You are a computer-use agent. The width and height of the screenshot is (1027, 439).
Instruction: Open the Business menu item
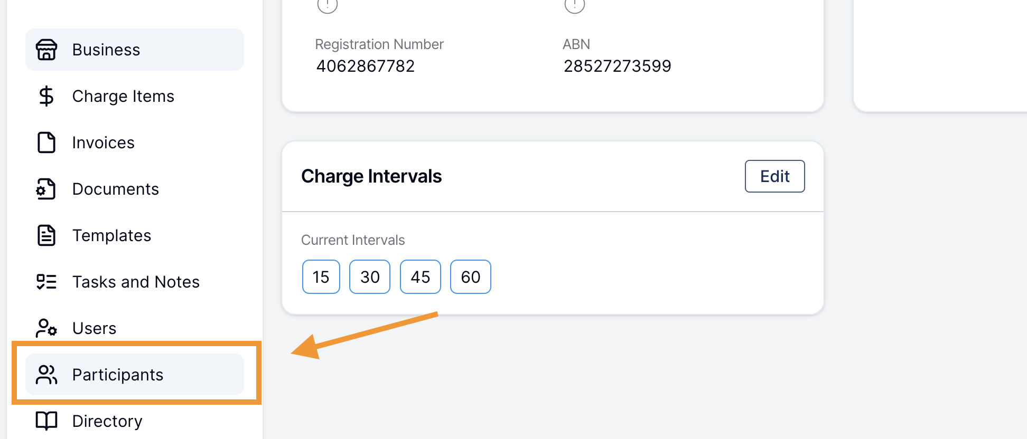coord(135,50)
